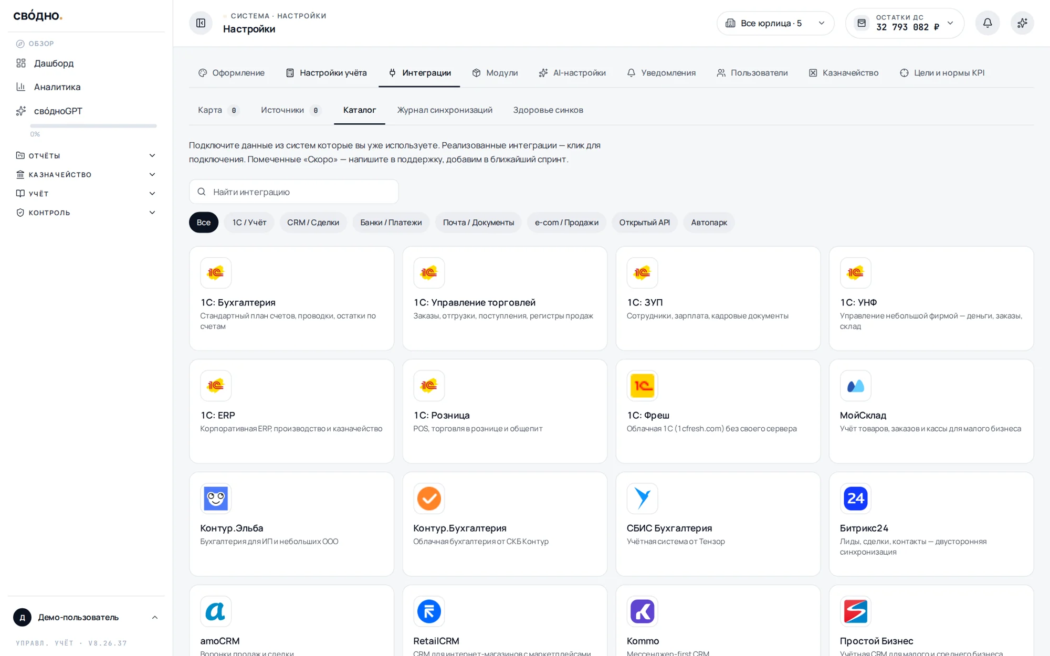1050x656 pixels.
Task: Open the Пользователи tab
Action: coord(752,73)
